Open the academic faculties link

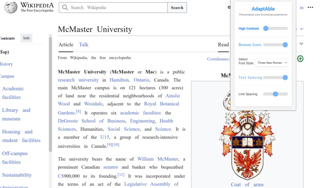pyautogui.click(x=140, y=113)
